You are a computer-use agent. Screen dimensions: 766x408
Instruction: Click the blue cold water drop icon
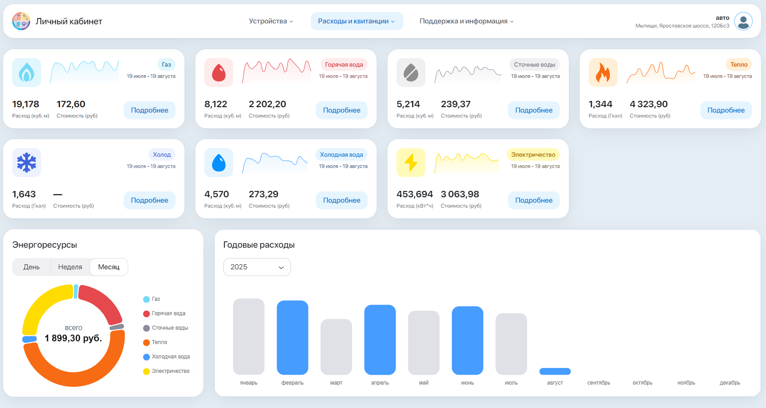pos(218,163)
